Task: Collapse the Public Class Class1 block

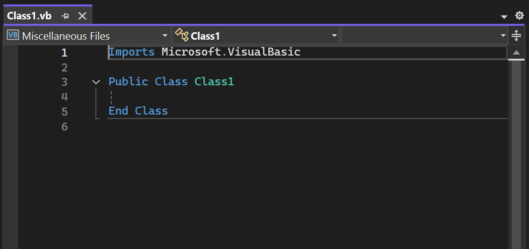Action: (96, 82)
